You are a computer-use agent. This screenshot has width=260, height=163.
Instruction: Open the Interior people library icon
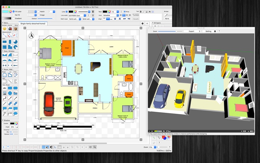(10, 29)
